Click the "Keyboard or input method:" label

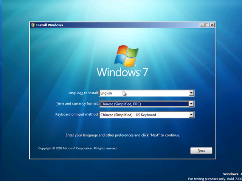[x=77, y=114]
